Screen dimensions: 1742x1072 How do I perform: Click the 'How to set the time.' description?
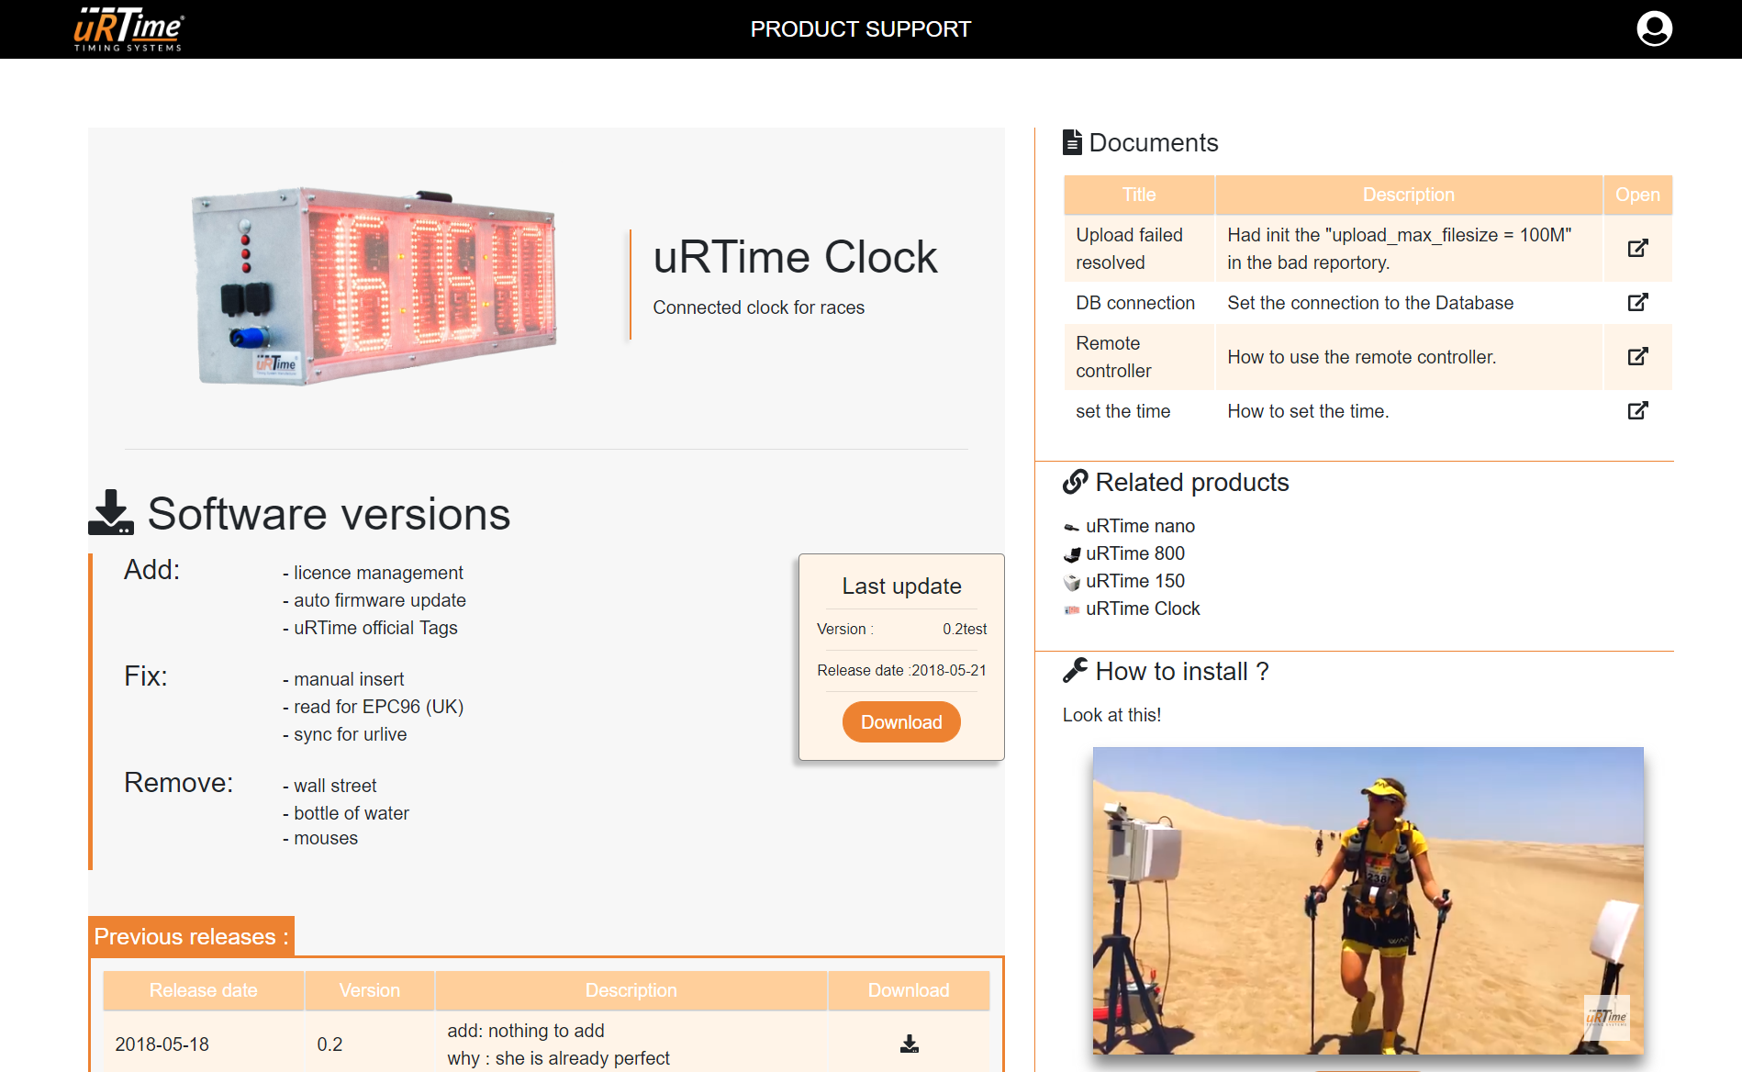(1308, 411)
